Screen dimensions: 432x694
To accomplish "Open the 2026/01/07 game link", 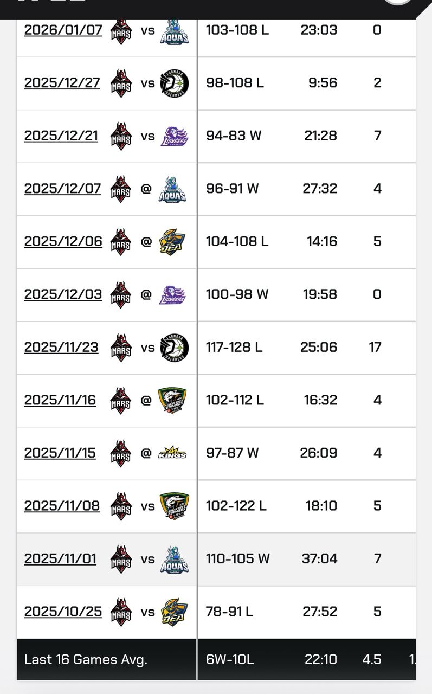I will pyautogui.click(x=63, y=30).
